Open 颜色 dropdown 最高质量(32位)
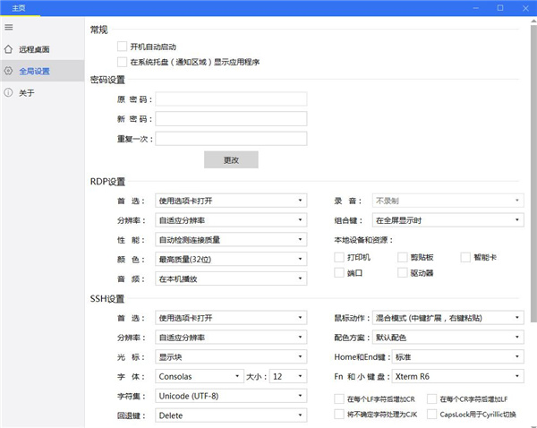Viewport: 537px width, 428px height. point(231,259)
